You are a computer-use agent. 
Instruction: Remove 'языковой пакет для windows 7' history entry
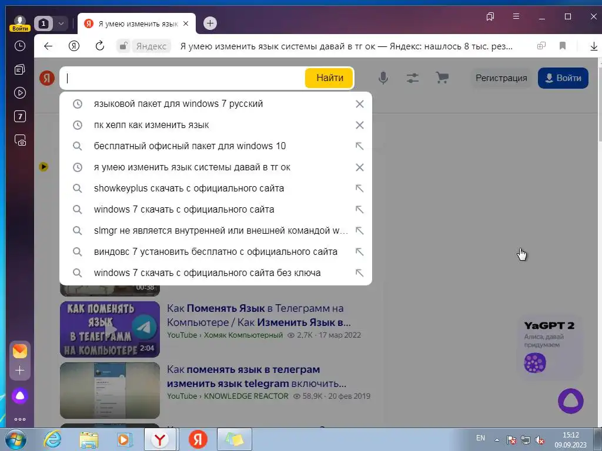coord(359,104)
